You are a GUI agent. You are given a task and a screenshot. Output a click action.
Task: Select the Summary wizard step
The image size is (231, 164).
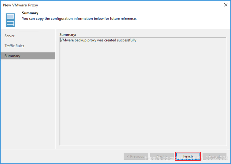click(x=28, y=56)
